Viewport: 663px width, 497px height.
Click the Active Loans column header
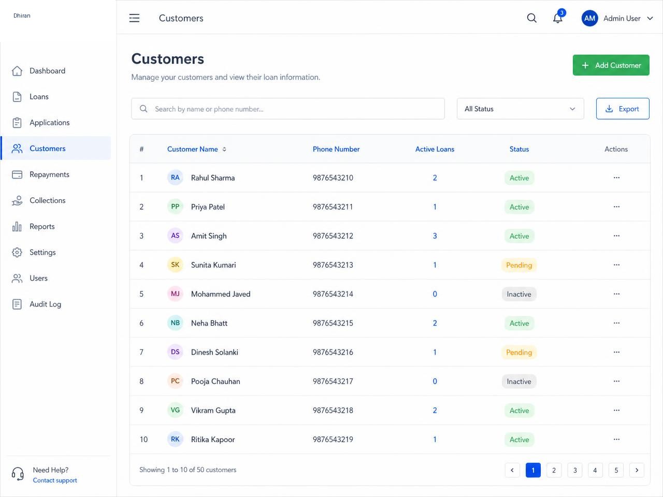435,149
